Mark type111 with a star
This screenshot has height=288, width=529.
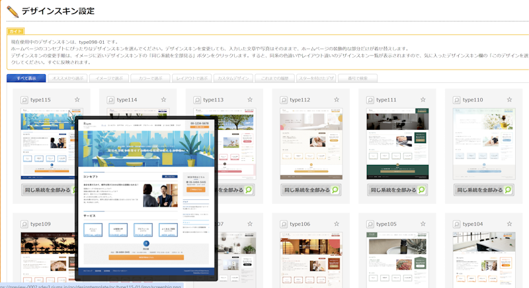click(x=423, y=99)
